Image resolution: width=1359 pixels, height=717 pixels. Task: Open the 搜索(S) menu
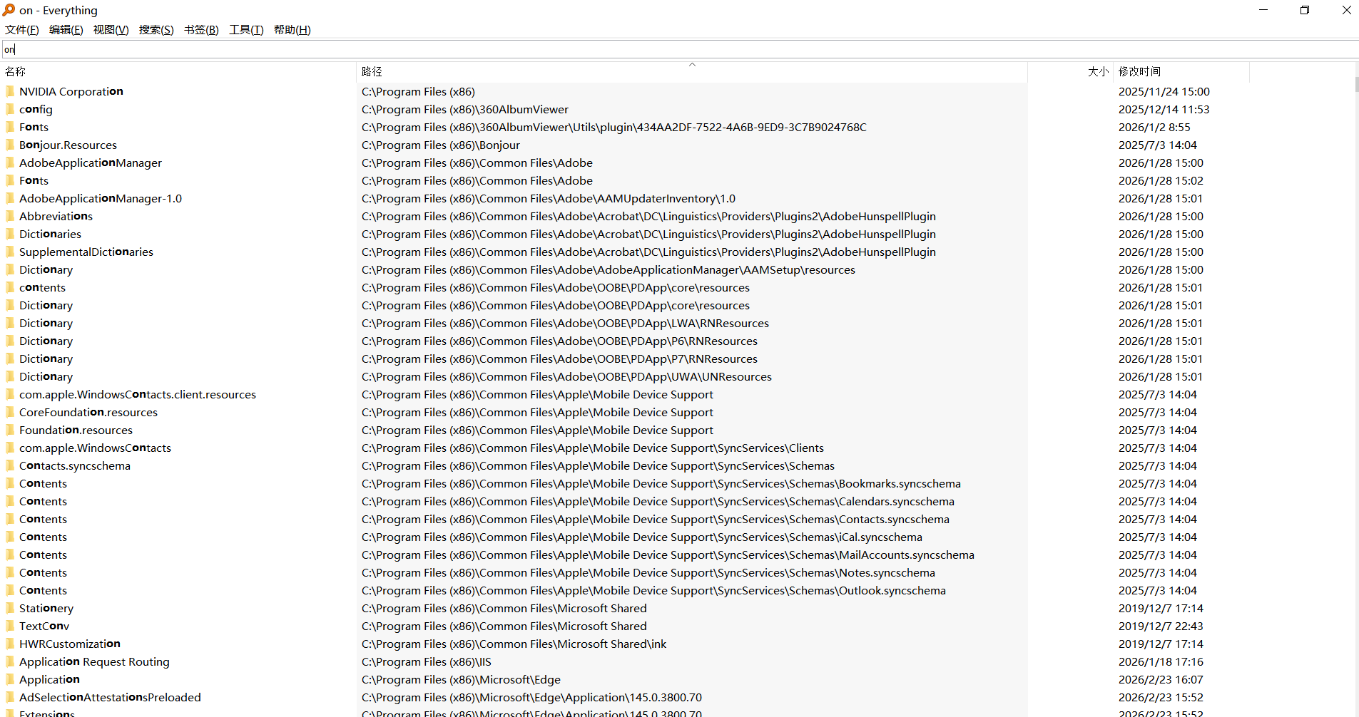pyautogui.click(x=156, y=30)
